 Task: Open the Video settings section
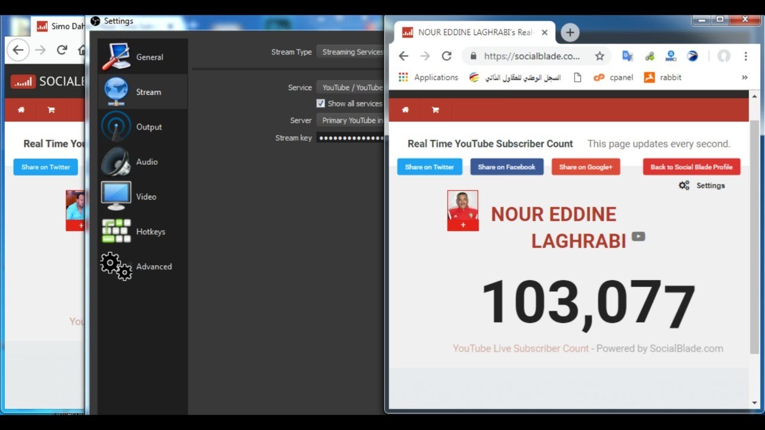[x=142, y=196]
